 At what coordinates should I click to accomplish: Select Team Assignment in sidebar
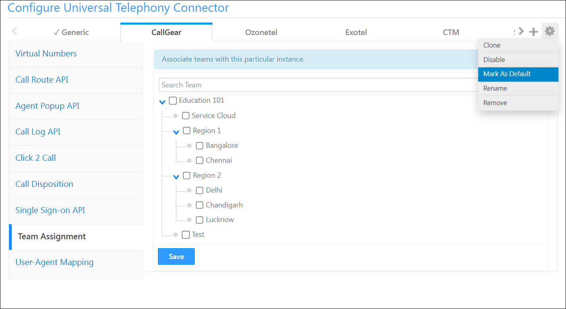tap(76, 237)
